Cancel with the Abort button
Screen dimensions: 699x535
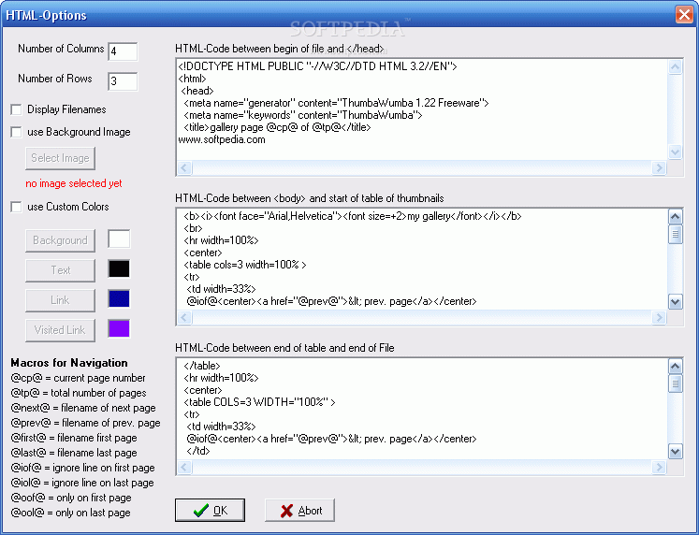coord(299,510)
